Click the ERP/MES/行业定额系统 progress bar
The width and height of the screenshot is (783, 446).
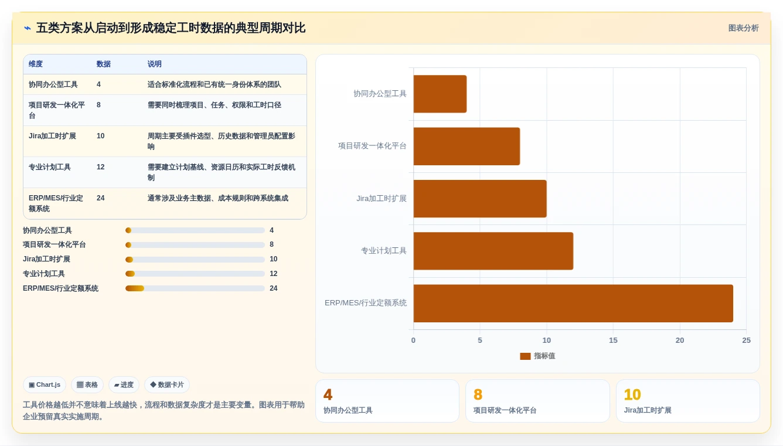click(195, 288)
